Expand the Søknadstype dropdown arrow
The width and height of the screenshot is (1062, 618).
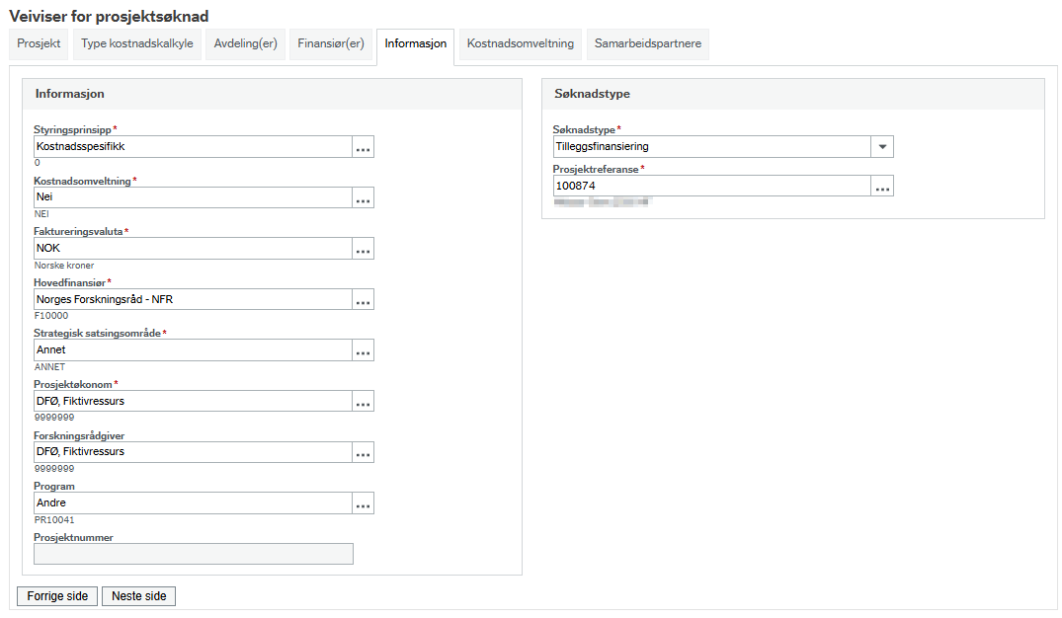882,147
